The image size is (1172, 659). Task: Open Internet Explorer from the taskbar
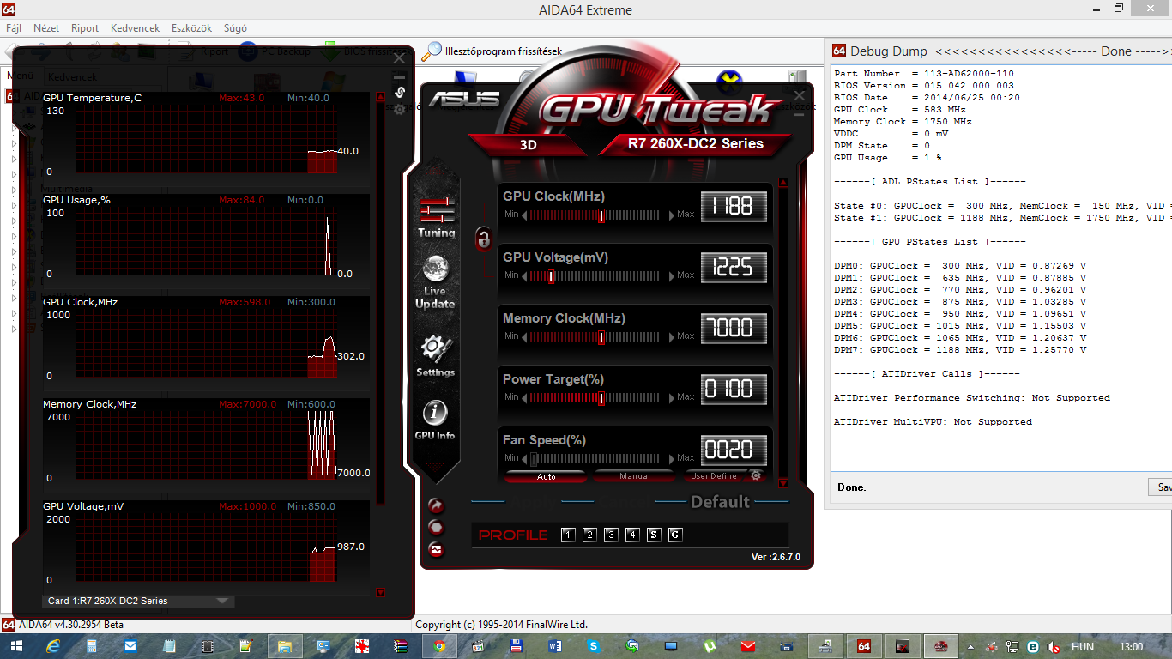point(54,646)
